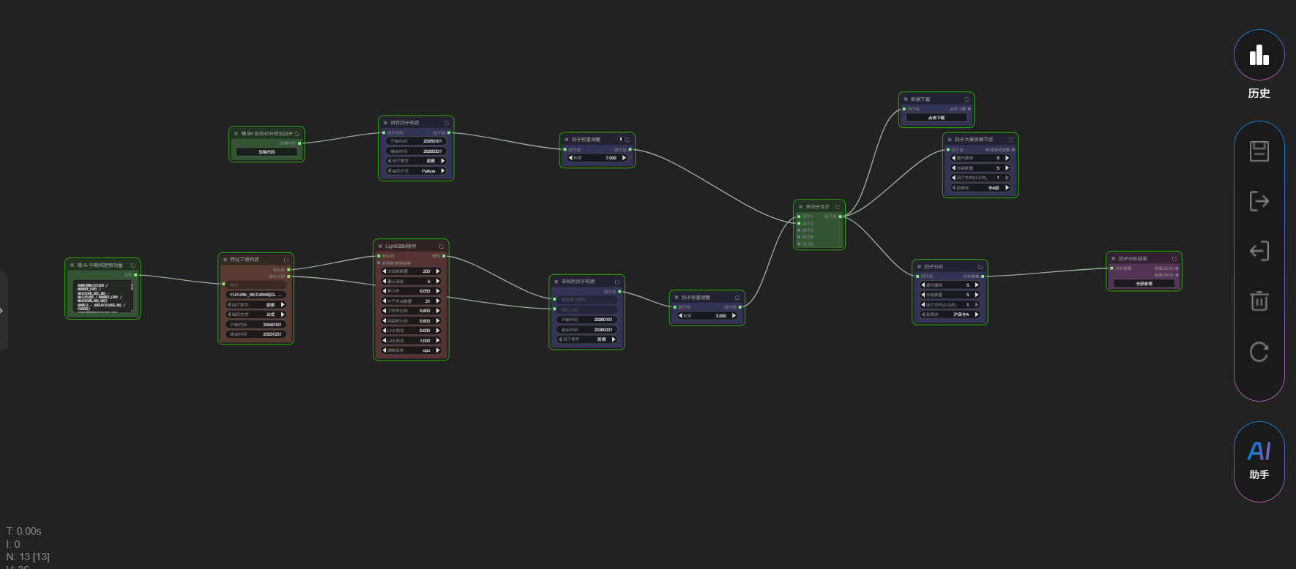This screenshot has height=569, width=1296.
Task: Click the export arrow icon in sidebar
Action: 1259,201
